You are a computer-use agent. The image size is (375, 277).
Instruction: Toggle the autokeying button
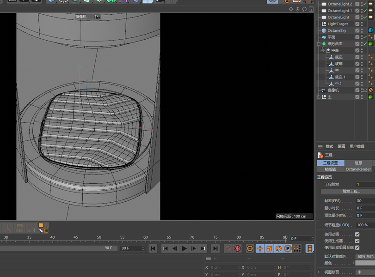click(237, 248)
